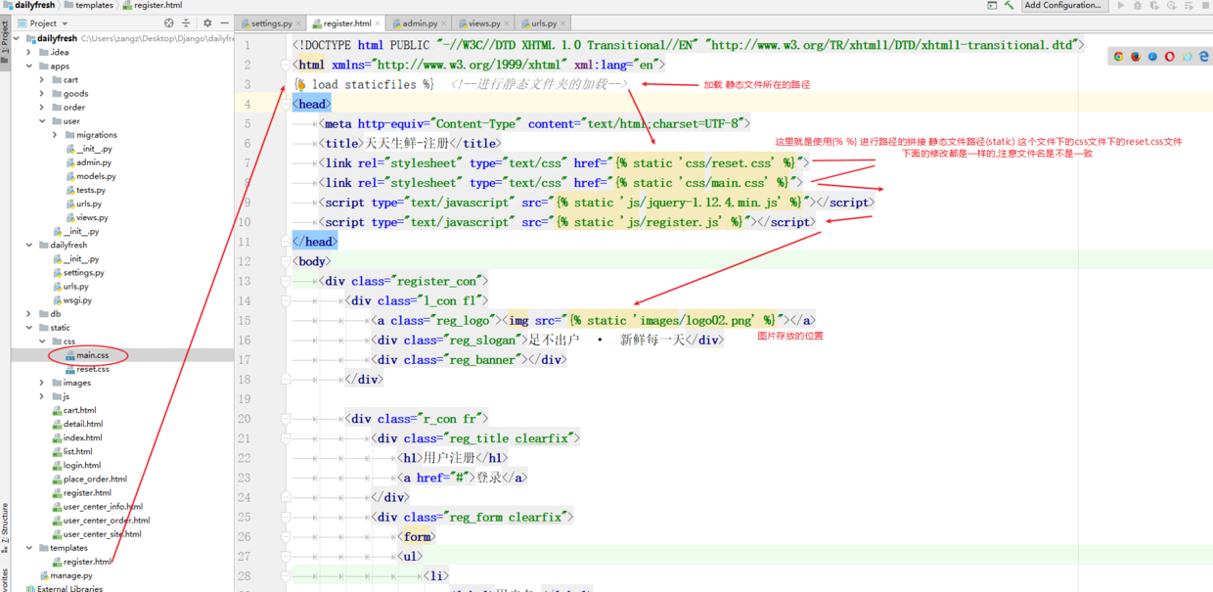This screenshot has width=1213, height=592.
Task: Open Edge browser preview icon
Action: (x=1204, y=57)
